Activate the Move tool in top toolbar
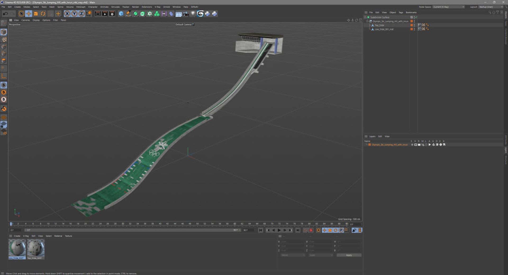 click(29, 14)
